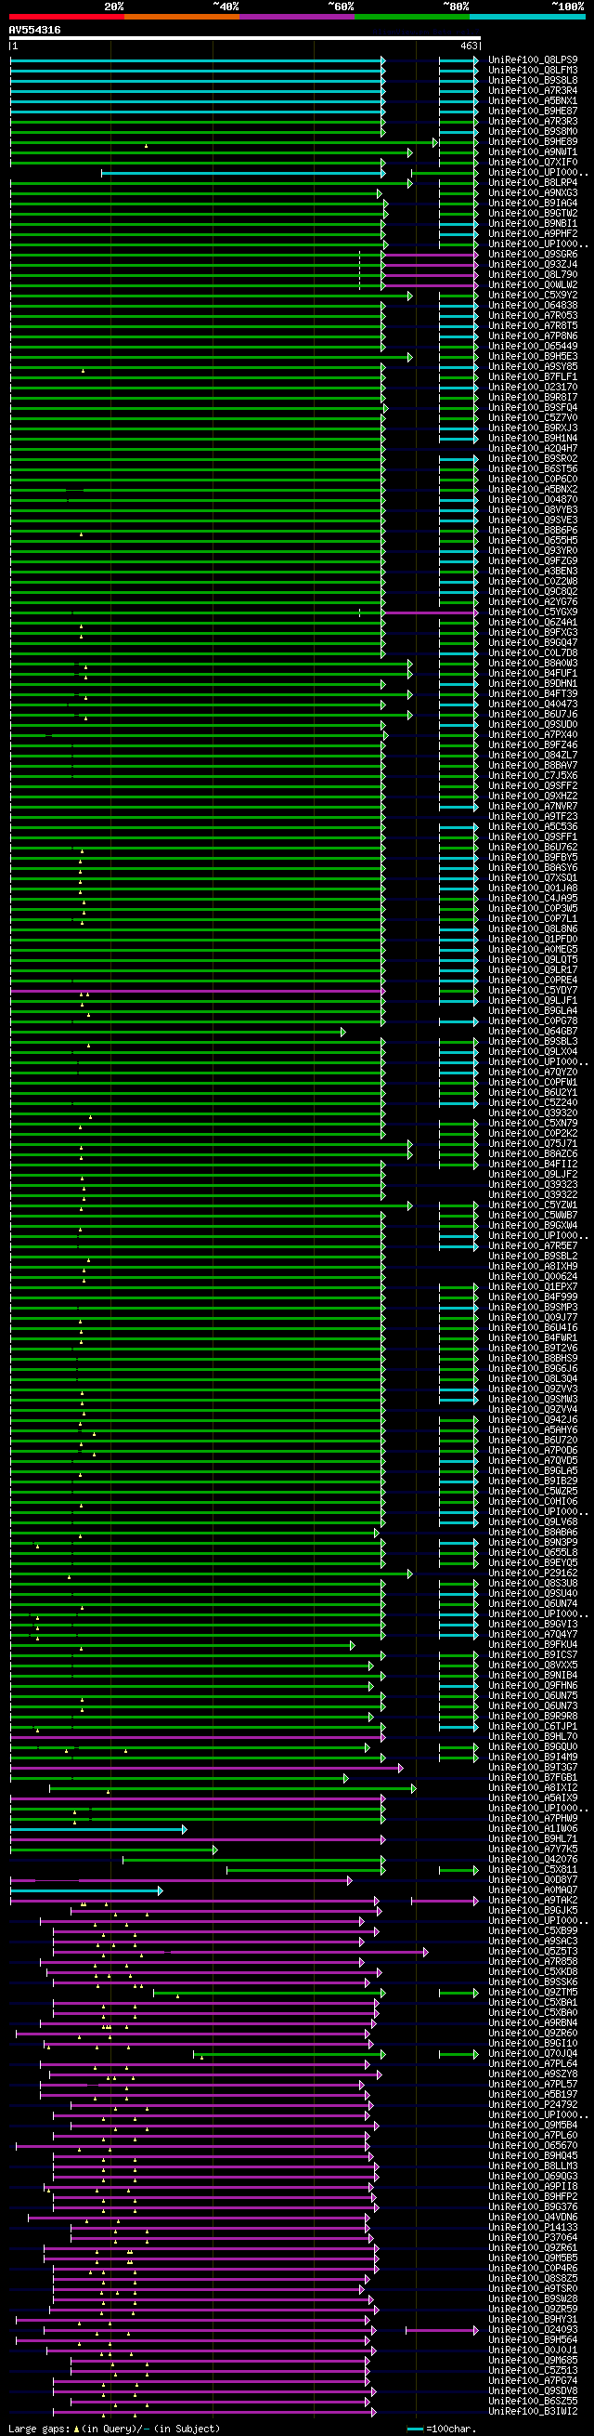Select the label UniRef100_A9PHF2

pos(533,234)
